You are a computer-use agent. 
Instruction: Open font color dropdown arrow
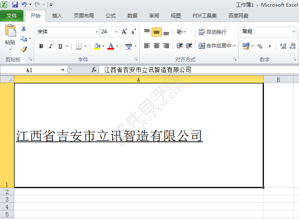[x=117, y=46]
